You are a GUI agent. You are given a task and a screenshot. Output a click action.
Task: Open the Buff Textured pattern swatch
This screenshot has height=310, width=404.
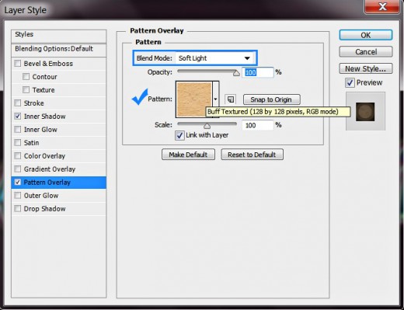pyautogui.click(x=194, y=99)
